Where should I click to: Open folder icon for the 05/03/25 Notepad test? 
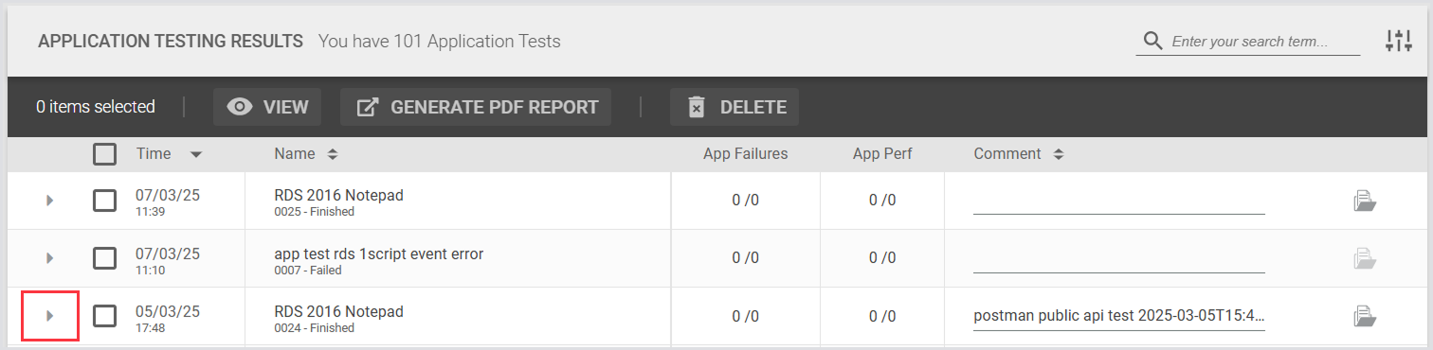(1365, 316)
